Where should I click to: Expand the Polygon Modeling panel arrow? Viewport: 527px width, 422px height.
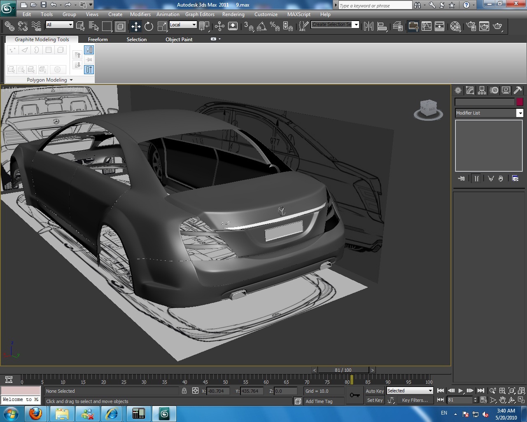click(x=71, y=80)
